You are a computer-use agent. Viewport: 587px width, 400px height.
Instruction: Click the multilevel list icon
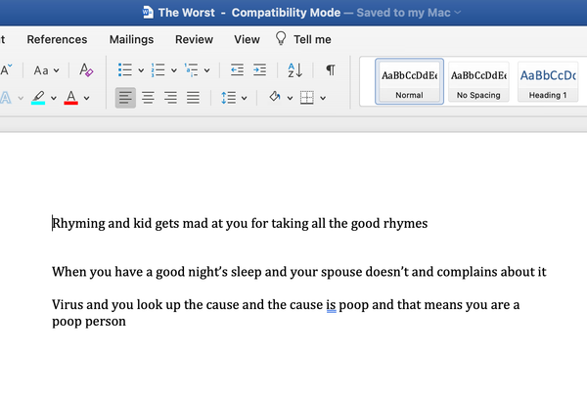[192, 70]
